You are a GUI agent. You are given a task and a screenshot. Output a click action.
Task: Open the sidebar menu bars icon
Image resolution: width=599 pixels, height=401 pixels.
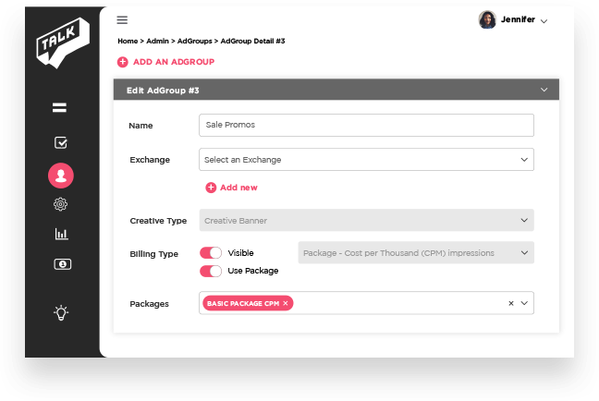(x=59, y=108)
